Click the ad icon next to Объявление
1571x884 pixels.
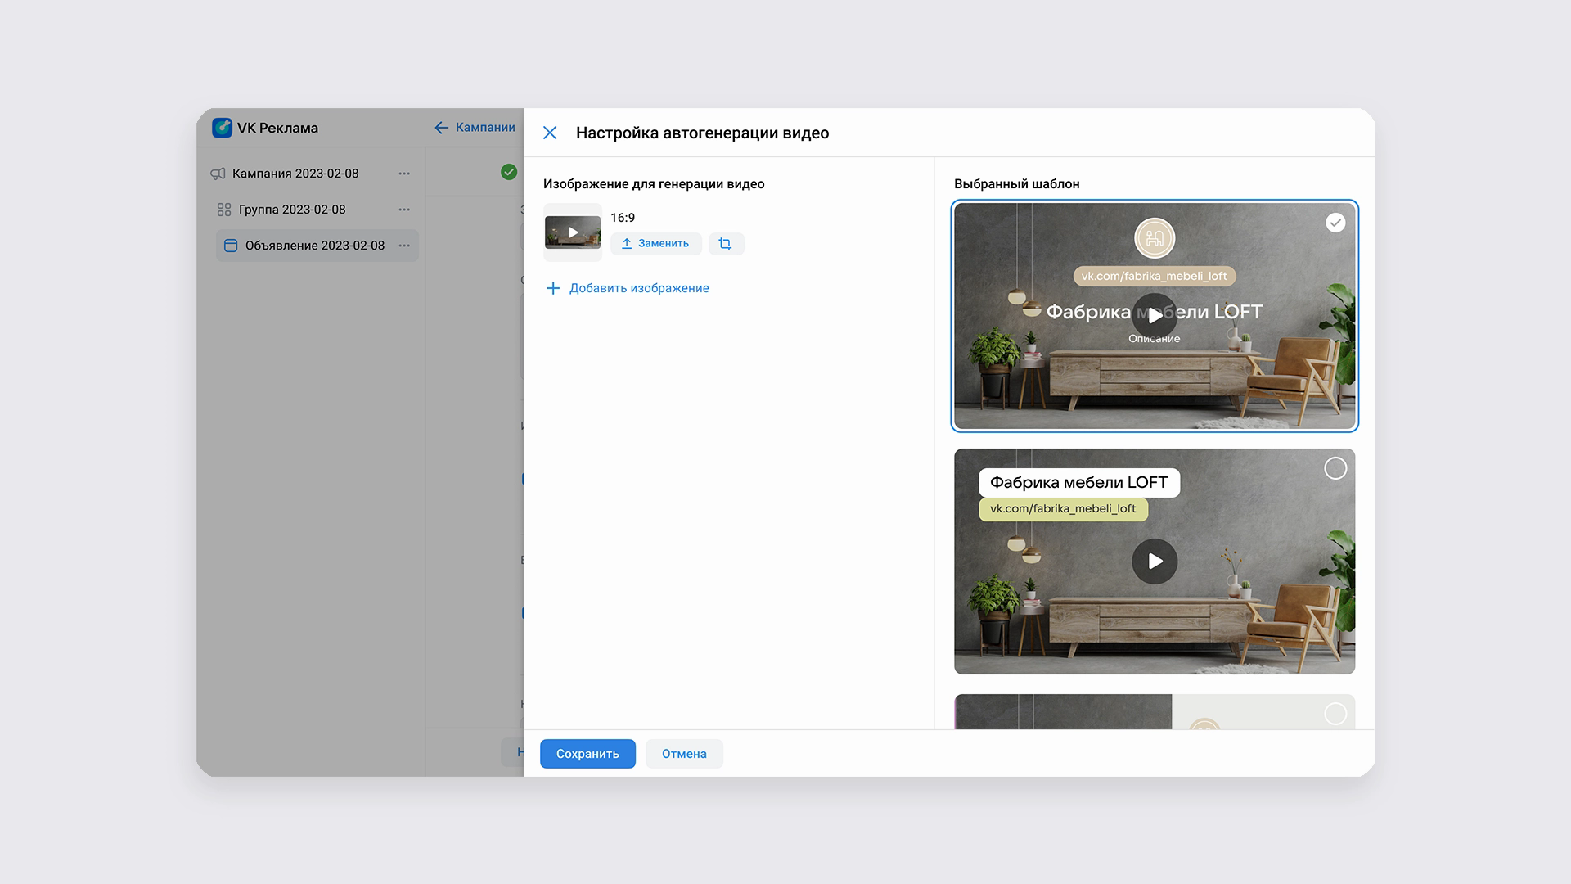pyautogui.click(x=231, y=246)
